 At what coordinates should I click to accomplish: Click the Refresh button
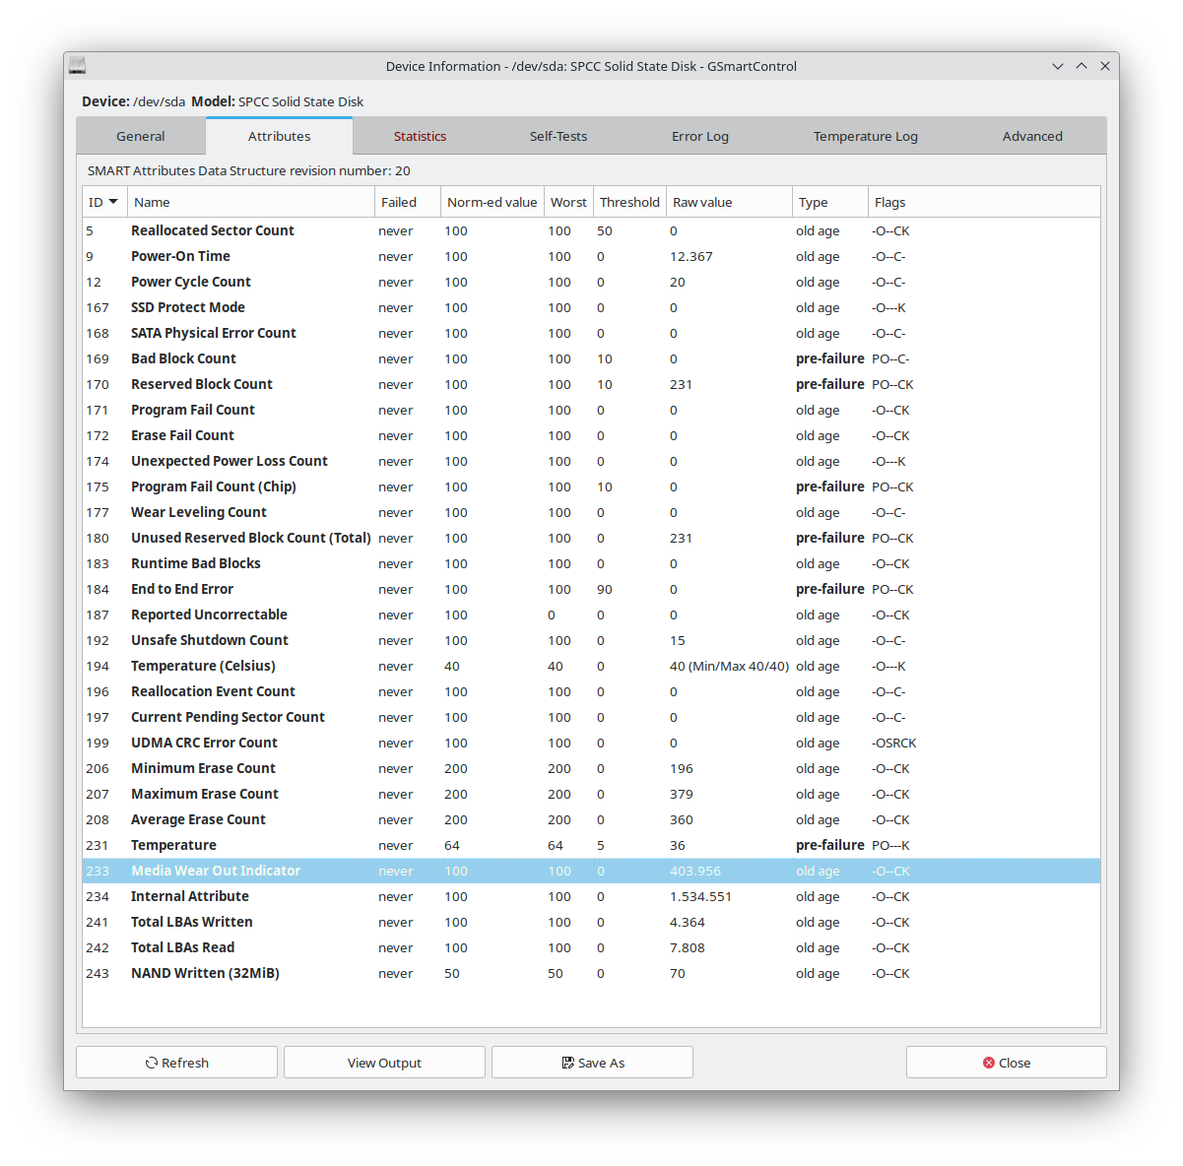[176, 1063]
